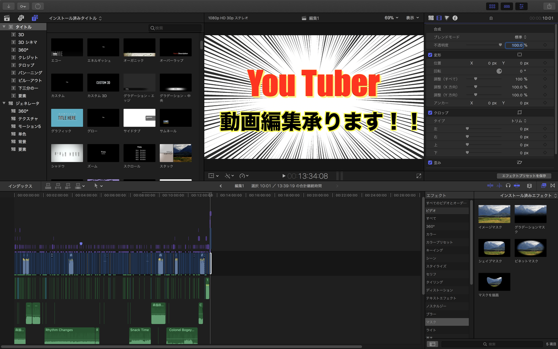558x349 pixels.
Task: Add keyframe for 位置 position
Action: [x=545, y=63]
